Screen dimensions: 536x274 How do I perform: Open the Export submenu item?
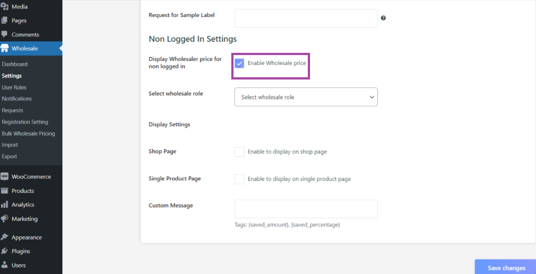9,156
